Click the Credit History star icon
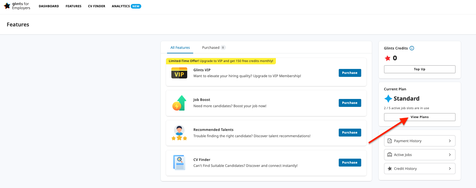The image size is (476, 188). 390,169
